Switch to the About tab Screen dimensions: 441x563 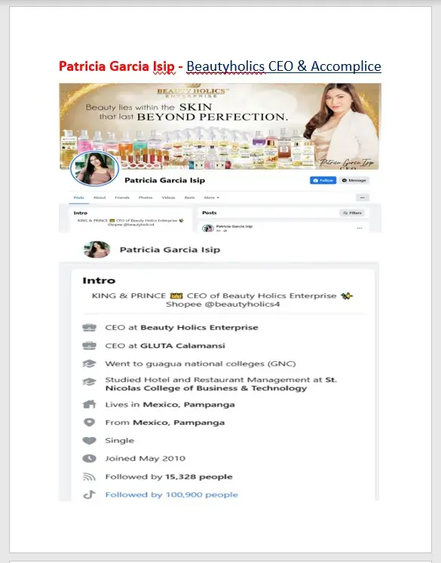point(100,197)
